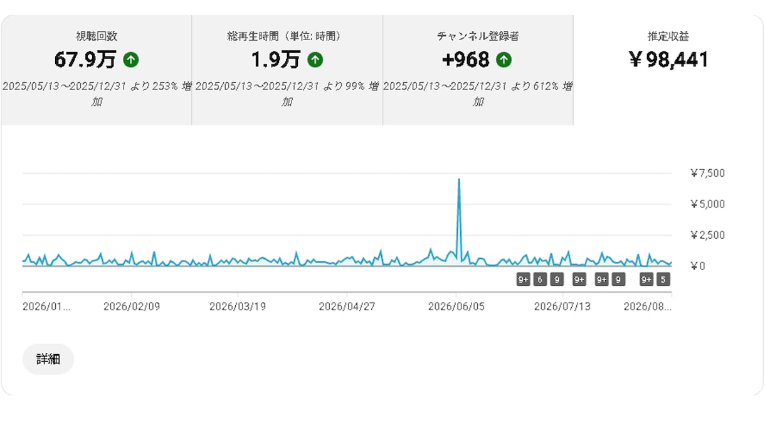The image size is (765, 430).
Task: Click the truncated 2026/08... date label
Action: [x=647, y=307]
